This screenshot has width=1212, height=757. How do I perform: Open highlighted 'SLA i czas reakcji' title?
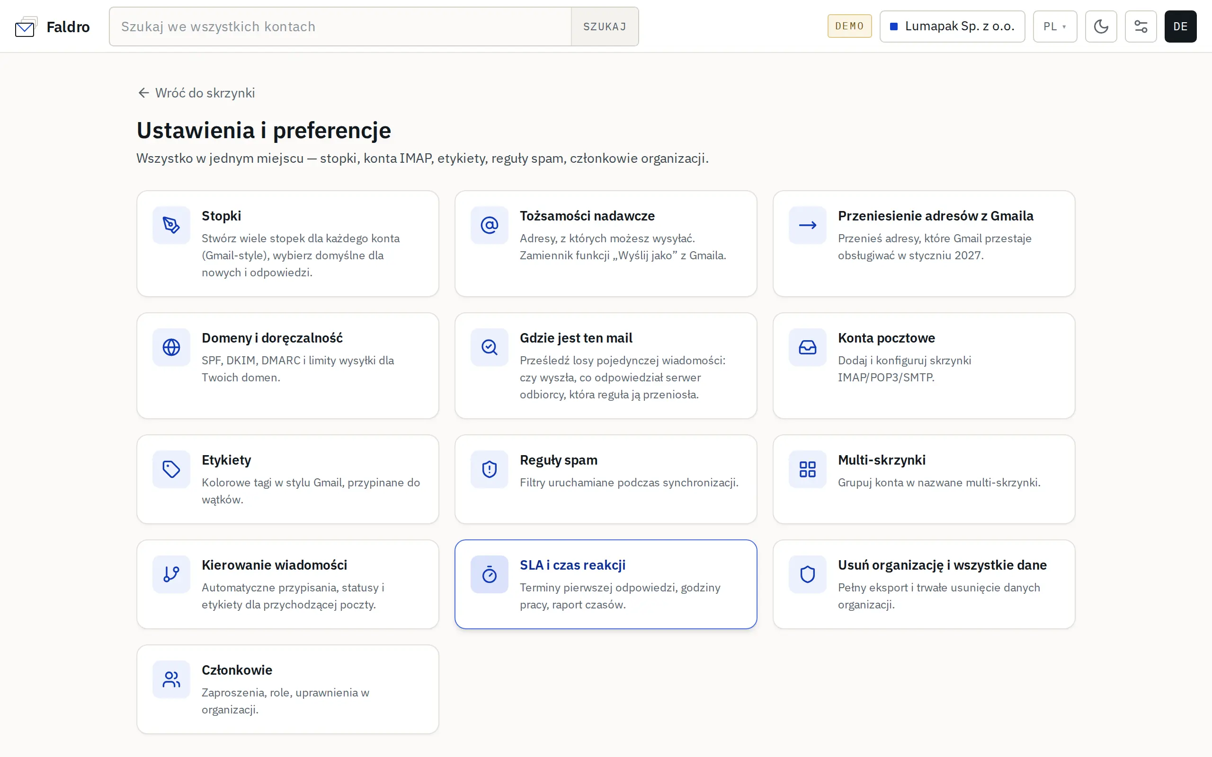click(572, 565)
